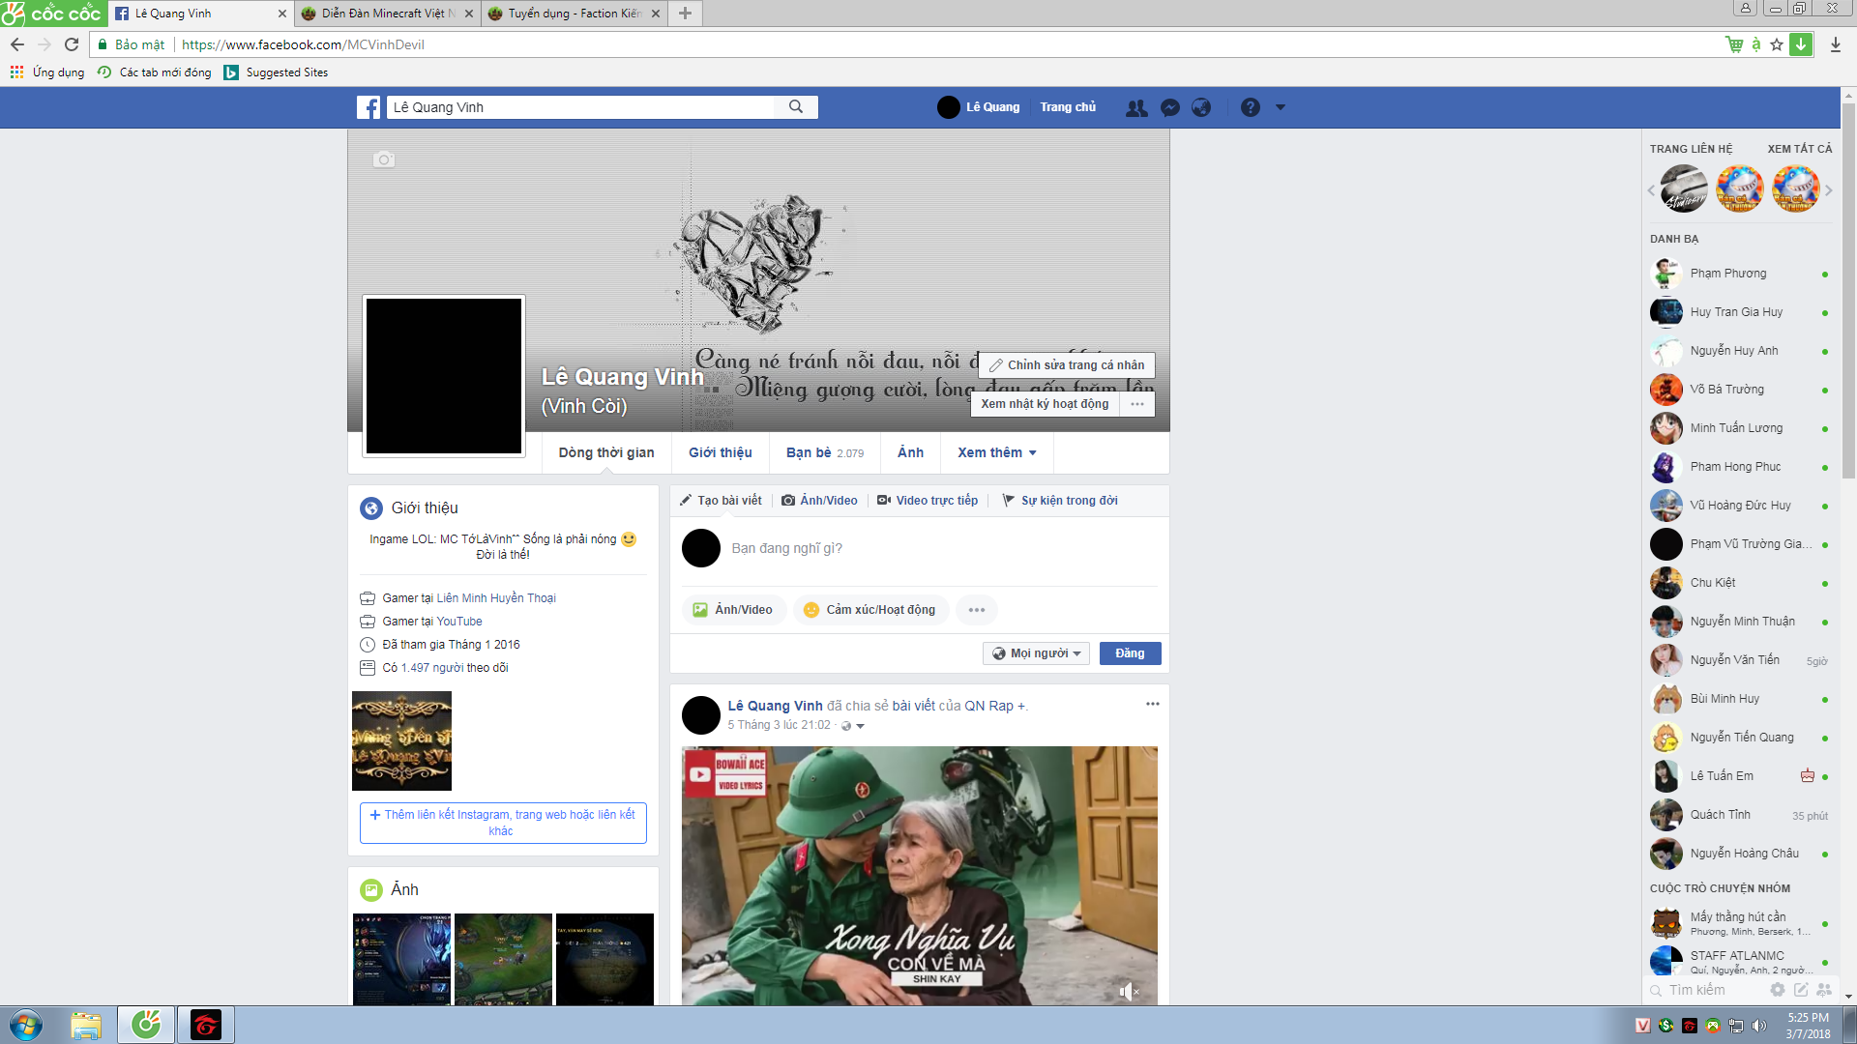
Task: Click the camera icon on cover photo
Action: pyautogui.click(x=384, y=159)
